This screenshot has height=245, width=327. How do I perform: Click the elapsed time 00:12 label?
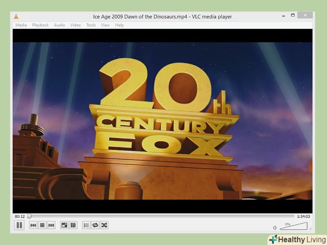[20, 216]
